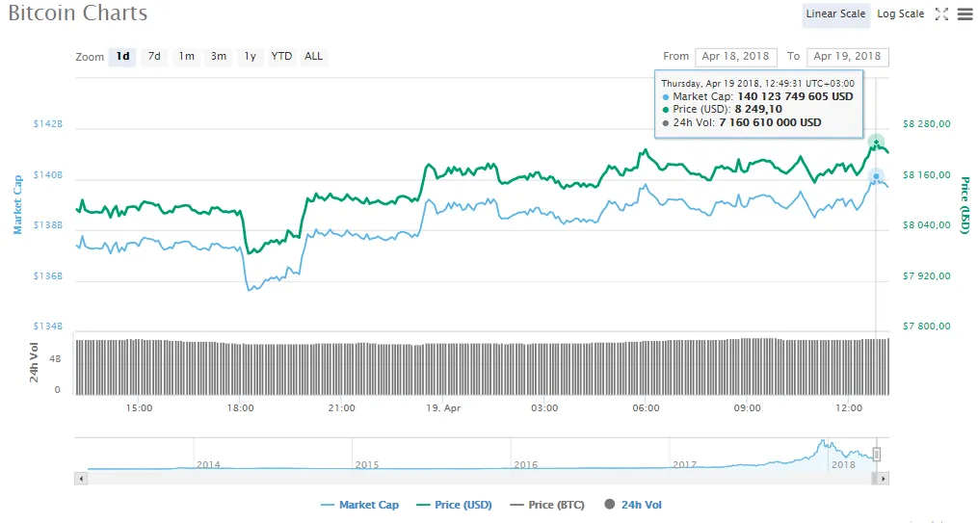Choose the YTD zoom option
This screenshot has width=978, height=523.
tap(281, 57)
